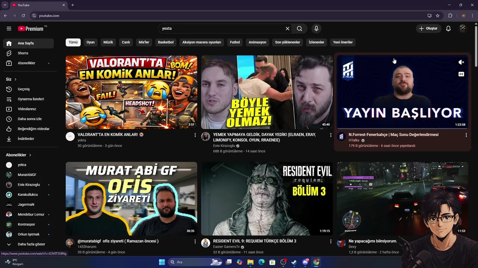The width and height of the screenshot is (478, 268).
Task: Open Shorts from the sidebar
Action: click(28, 53)
